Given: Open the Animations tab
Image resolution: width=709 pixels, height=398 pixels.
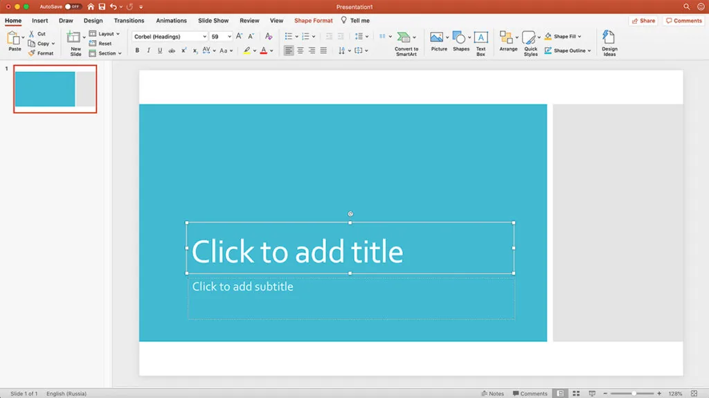Looking at the screenshot, I should point(172,21).
